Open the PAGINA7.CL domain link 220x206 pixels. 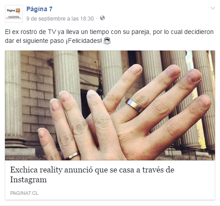pos(24,193)
